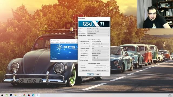Viewport: 173px width, 97px height.
Task: Click the taskbar clock and date
Action: click(170, 95)
